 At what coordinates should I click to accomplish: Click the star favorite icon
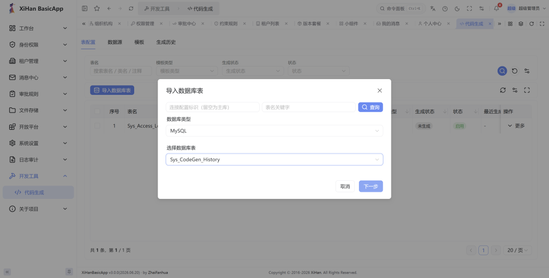(97, 9)
